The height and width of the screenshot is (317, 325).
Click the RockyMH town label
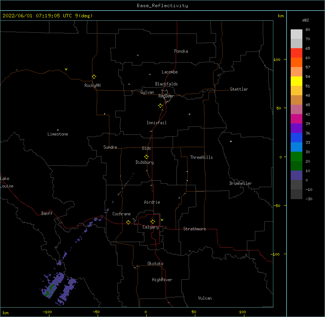(92, 85)
